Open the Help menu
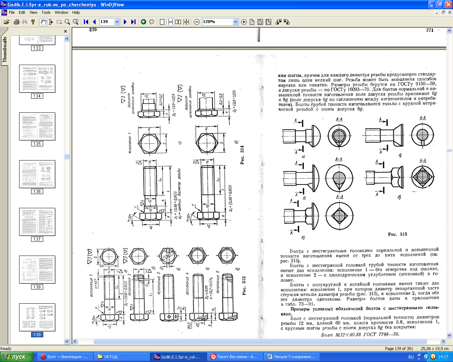Screen dimensions: 453x362 pos(76,12)
